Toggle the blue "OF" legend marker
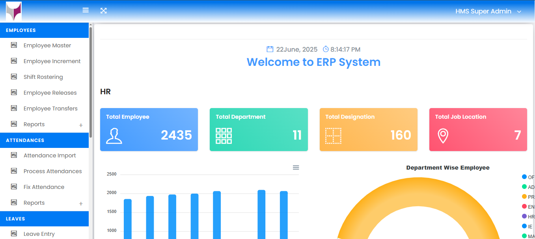535x239 pixels. tap(524, 177)
